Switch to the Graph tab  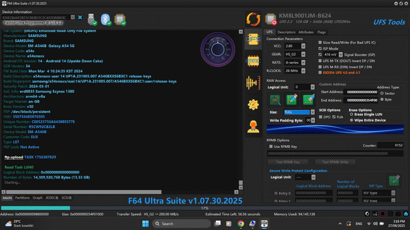pyautogui.click(x=37, y=198)
